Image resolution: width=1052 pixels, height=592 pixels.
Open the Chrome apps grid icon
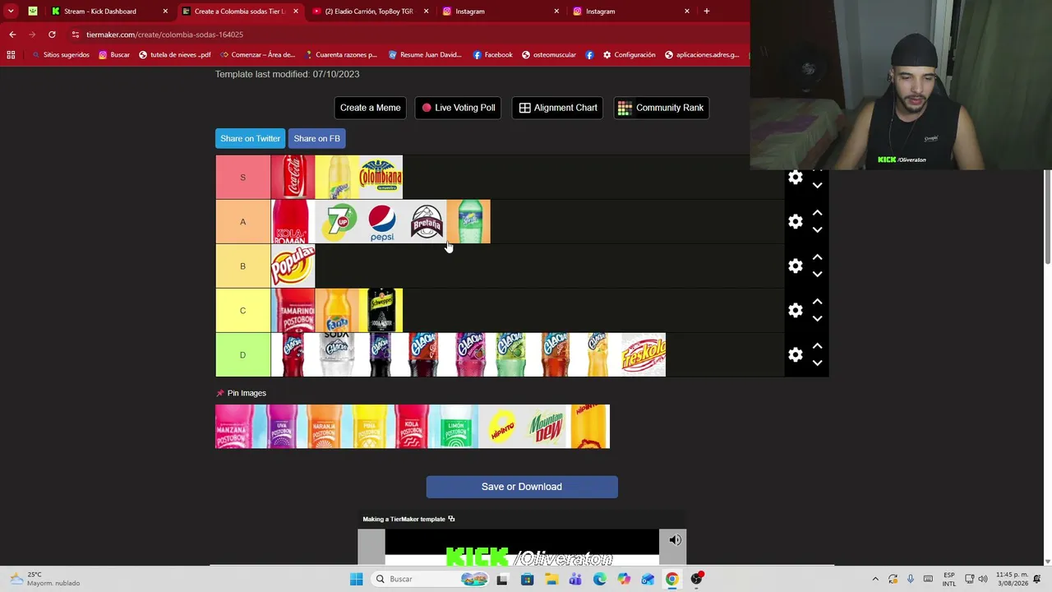(x=11, y=55)
